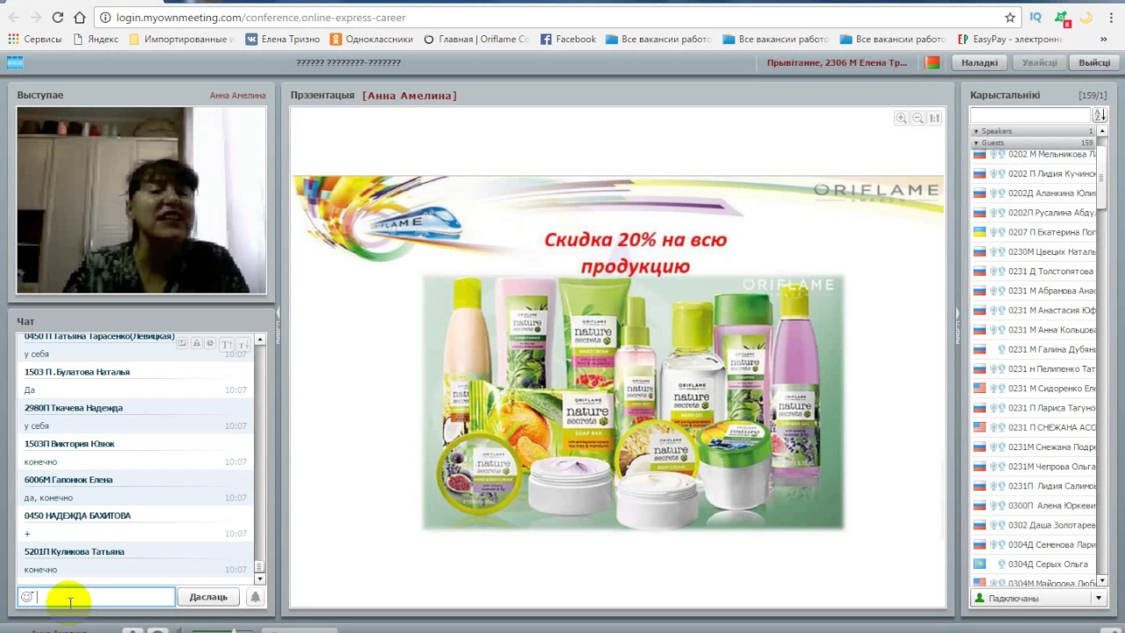The width and height of the screenshot is (1125, 633).
Task: Sort participants alphabetically with A-Z icon
Action: click(1100, 115)
